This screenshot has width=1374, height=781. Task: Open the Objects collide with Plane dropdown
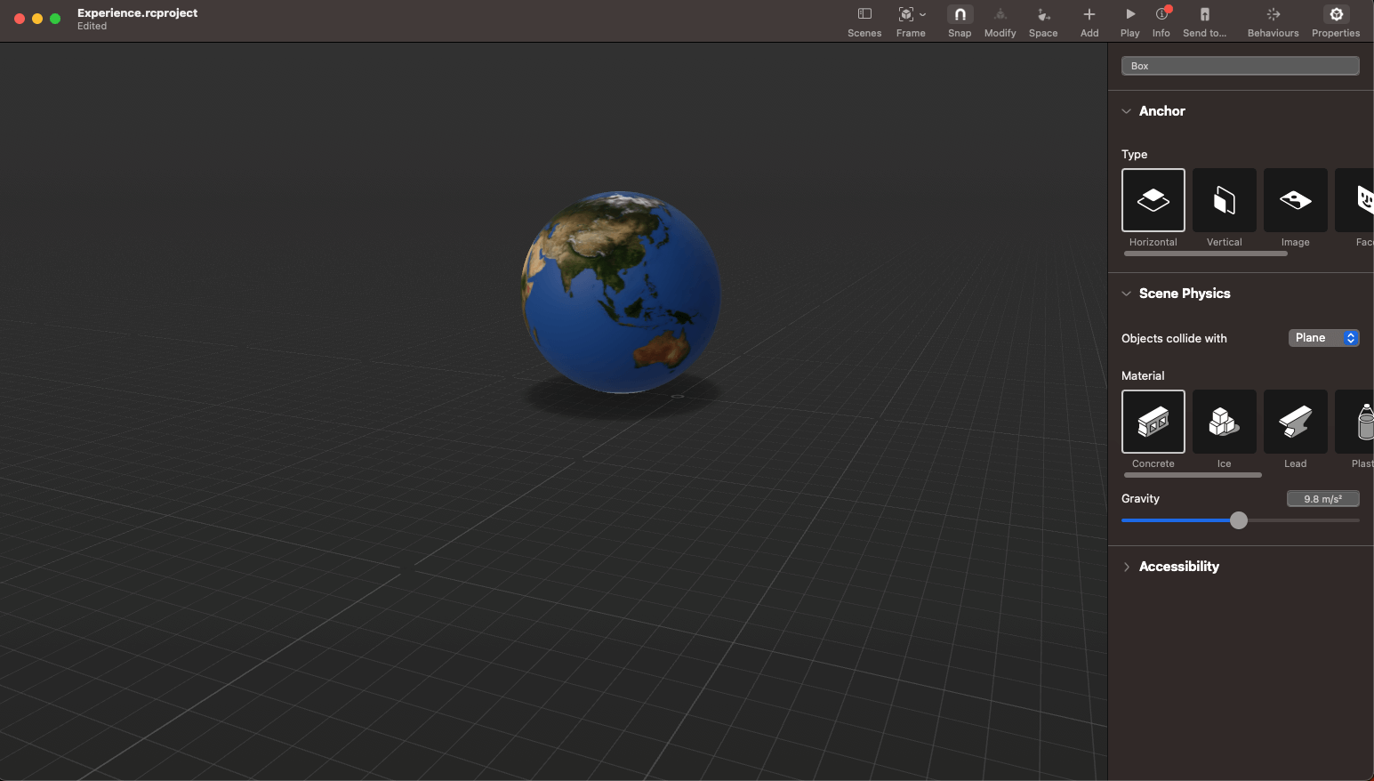(x=1324, y=338)
